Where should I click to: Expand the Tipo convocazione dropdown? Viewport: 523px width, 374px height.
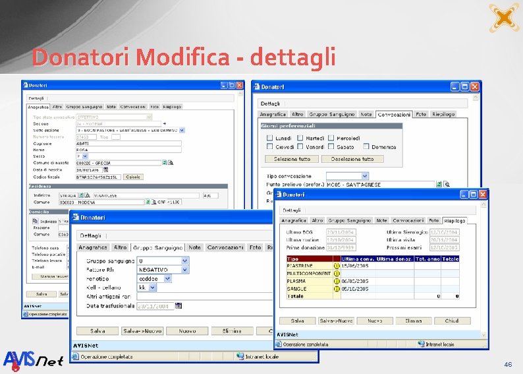point(364,175)
